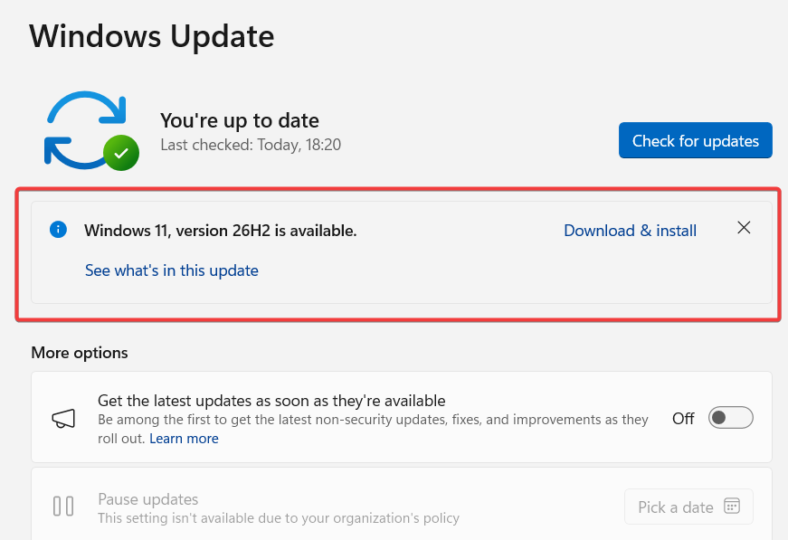Click the organization's policy notice text
This screenshot has width=788, height=540.
pyautogui.click(x=279, y=518)
